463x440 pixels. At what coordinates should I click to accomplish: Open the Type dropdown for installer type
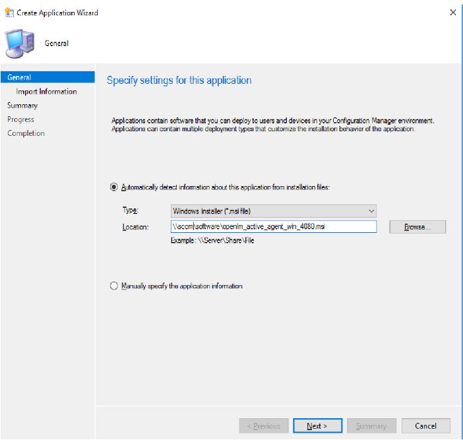tap(273, 211)
